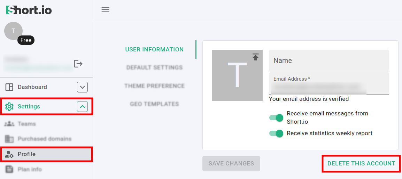This screenshot has height=179, width=402.
Task: Click the Teams people icon
Action: tap(9, 124)
